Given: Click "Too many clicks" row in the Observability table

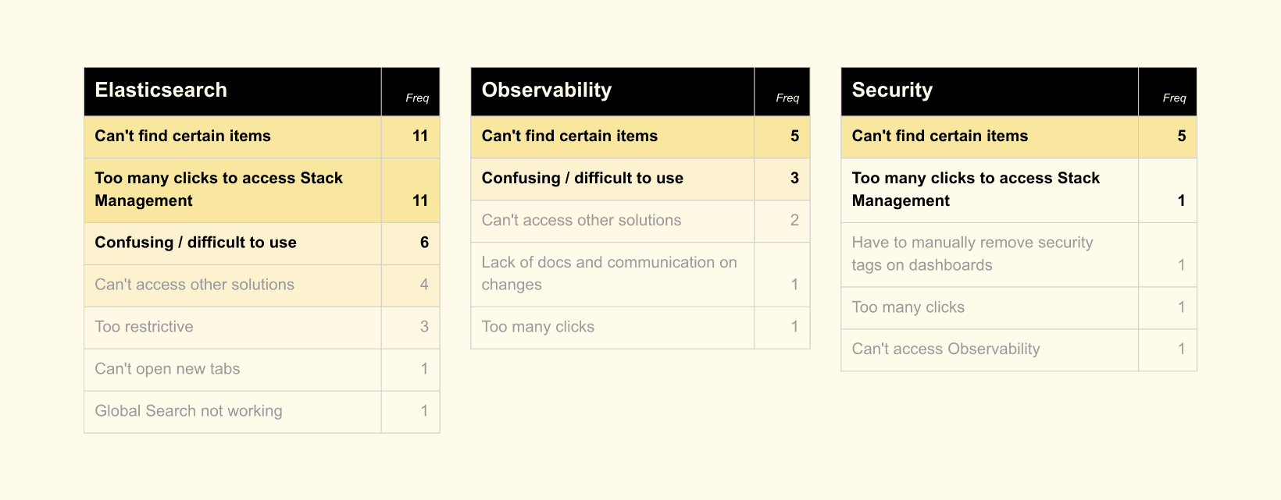Looking at the screenshot, I should [537, 327].
